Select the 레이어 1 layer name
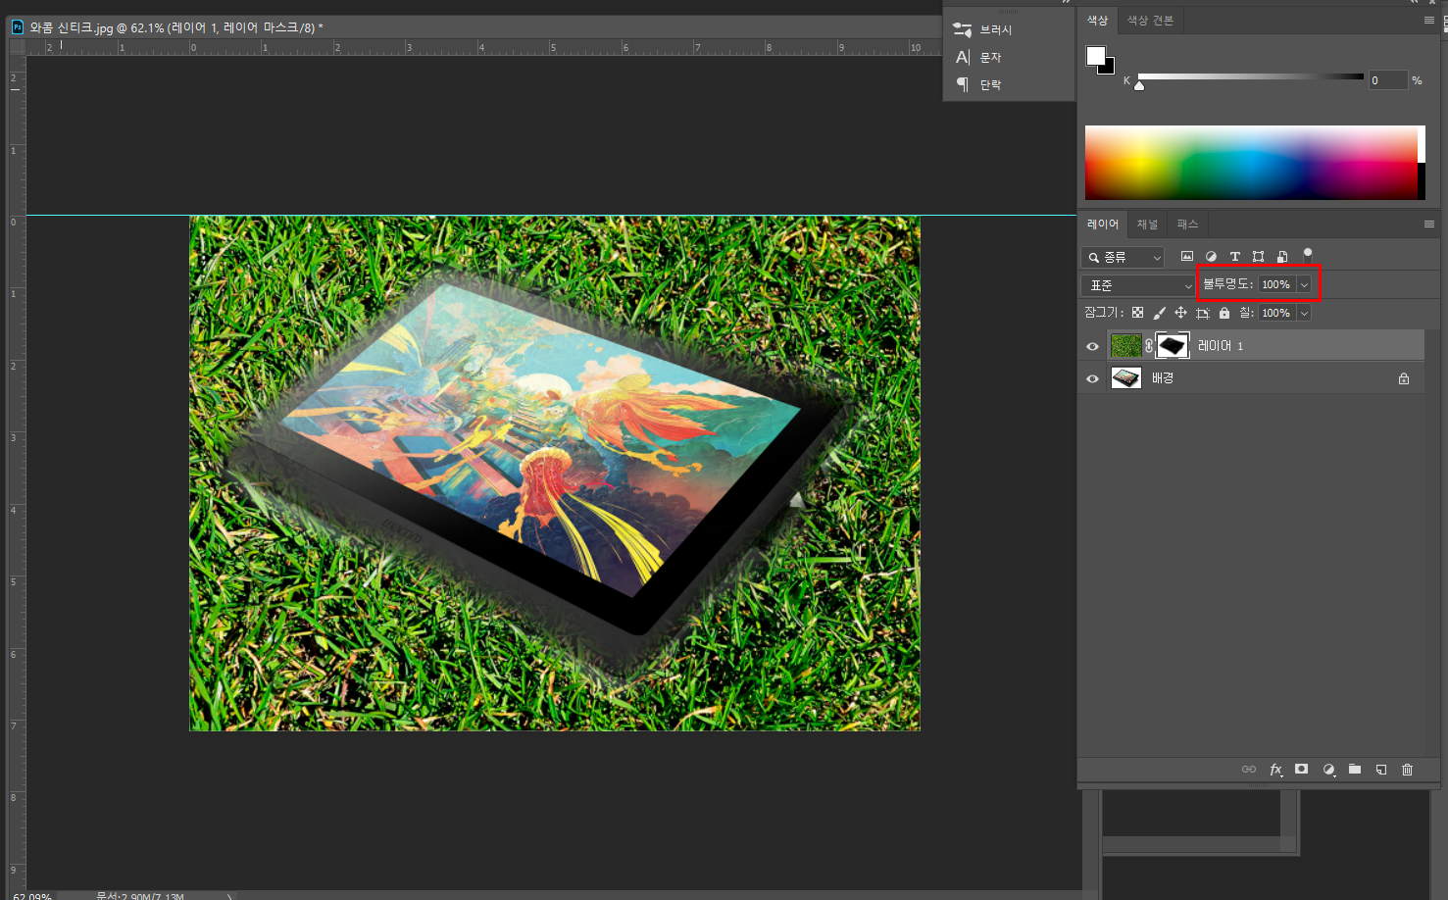The width and height of the screenshot is (1448, 900). tap(1221, 346)
